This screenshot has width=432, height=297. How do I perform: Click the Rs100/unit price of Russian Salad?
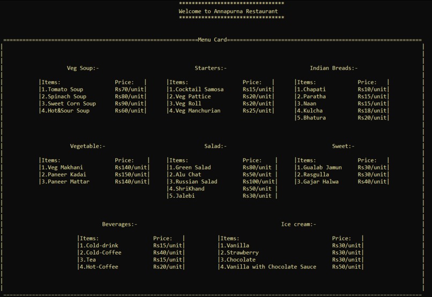(x=259, y=182)
